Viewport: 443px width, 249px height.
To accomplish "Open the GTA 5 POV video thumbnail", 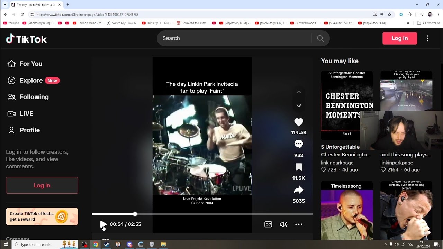I will pos(406,91).
